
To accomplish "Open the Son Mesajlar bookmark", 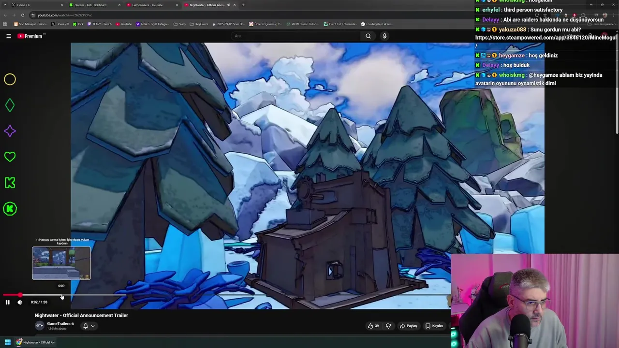I will 30,24.
